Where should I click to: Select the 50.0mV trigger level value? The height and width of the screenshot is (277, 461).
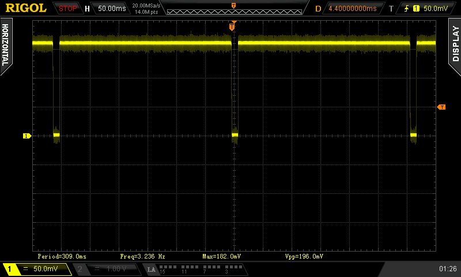[436, 9]
